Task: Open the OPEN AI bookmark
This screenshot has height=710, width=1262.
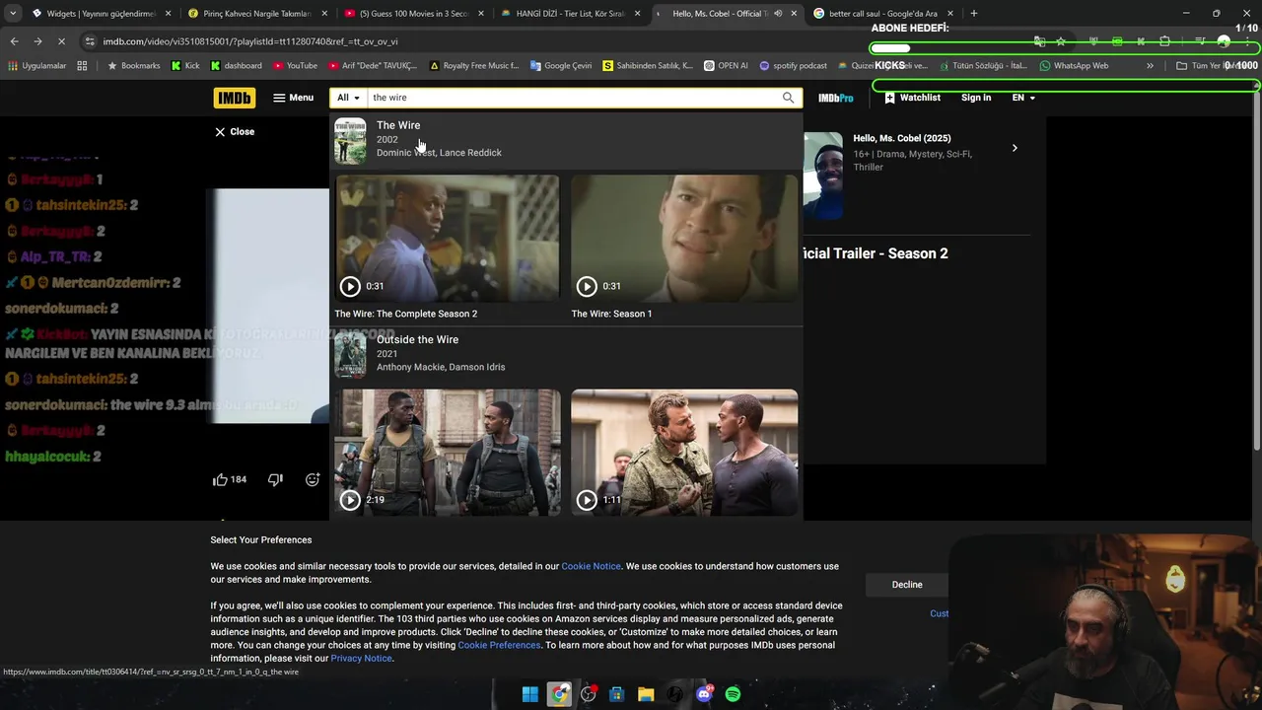Action: click(726, 66)
